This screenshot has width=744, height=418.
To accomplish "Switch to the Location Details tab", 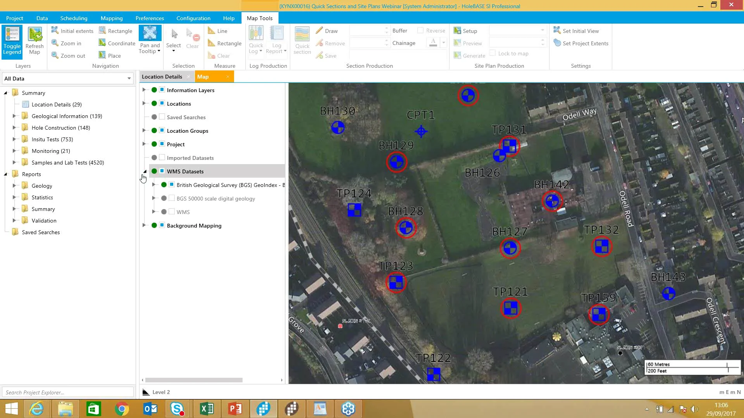I will coord(162,76).
